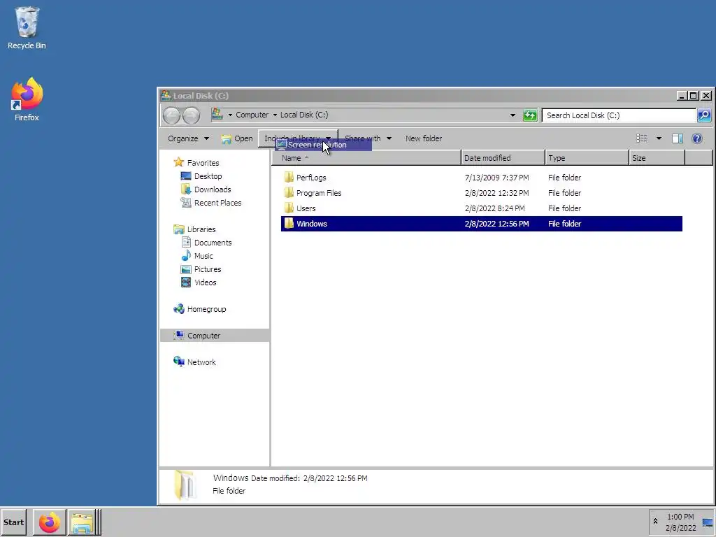Click the Music note icon
The image size is (716, 537).
tap(186, 256)
